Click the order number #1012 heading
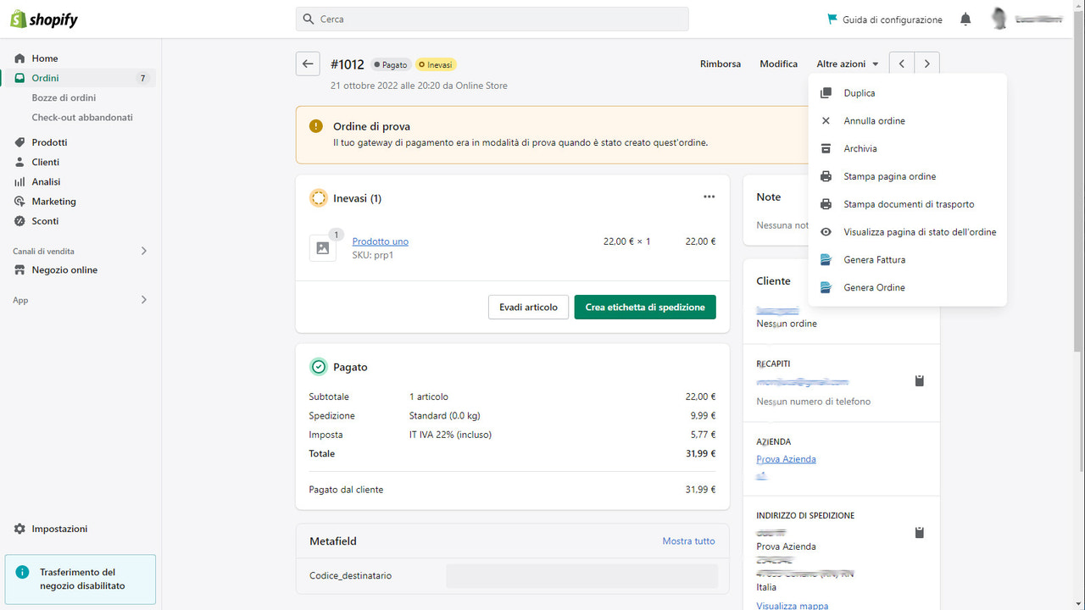The height and width of the screenshot is (610, 1085). [348, 64]
